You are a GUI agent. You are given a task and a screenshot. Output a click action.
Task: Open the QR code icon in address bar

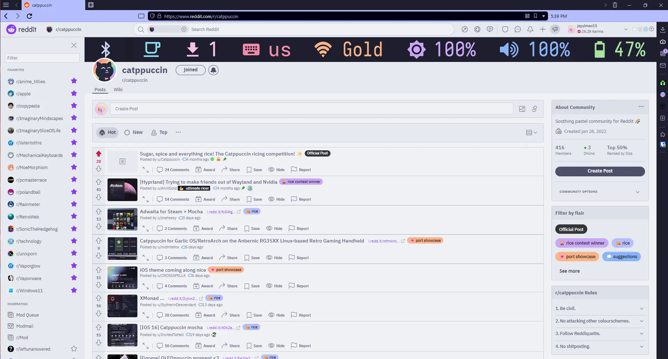tap(527, 16)
